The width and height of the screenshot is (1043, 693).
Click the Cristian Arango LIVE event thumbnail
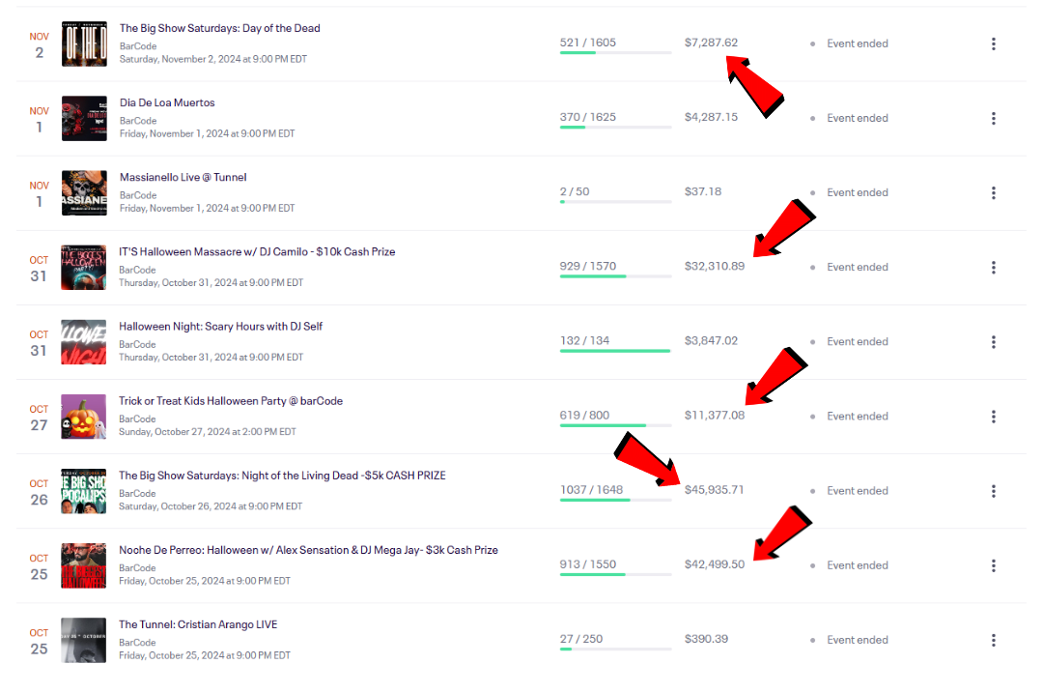(84, 640)
